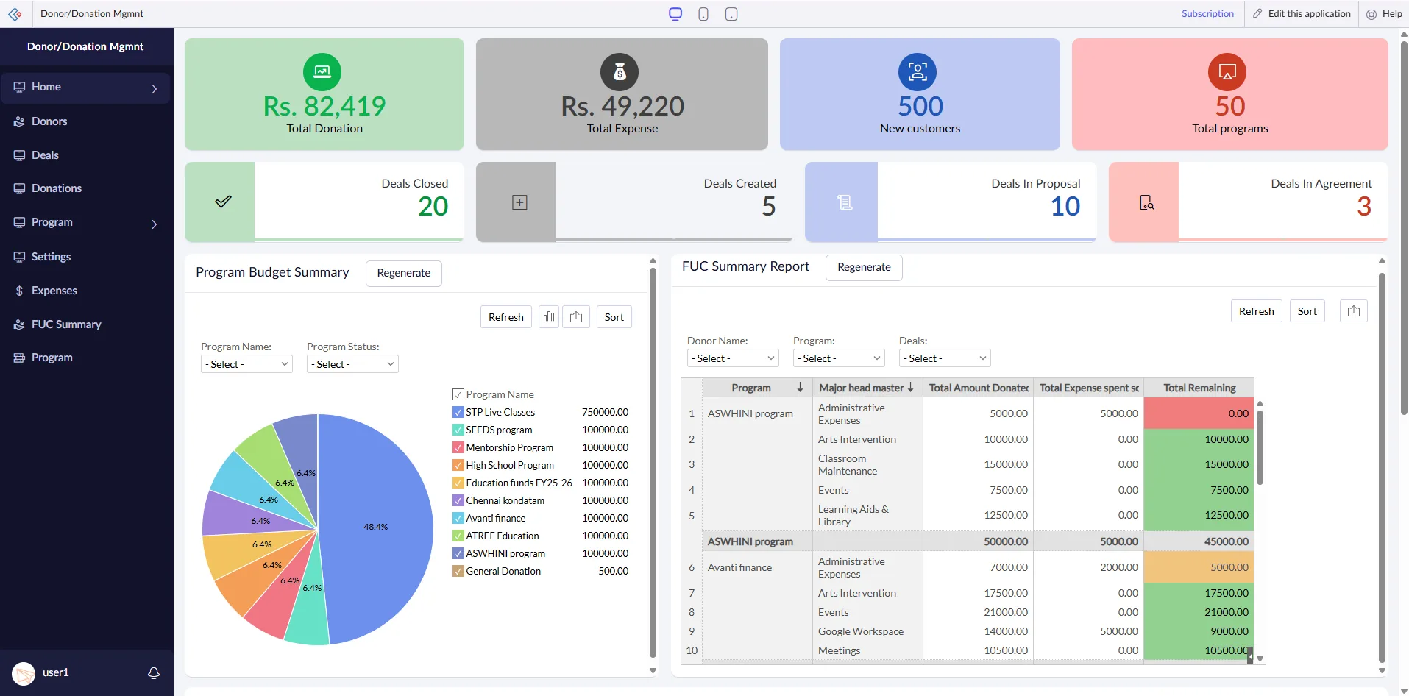Open the Subscription link

1207,13
